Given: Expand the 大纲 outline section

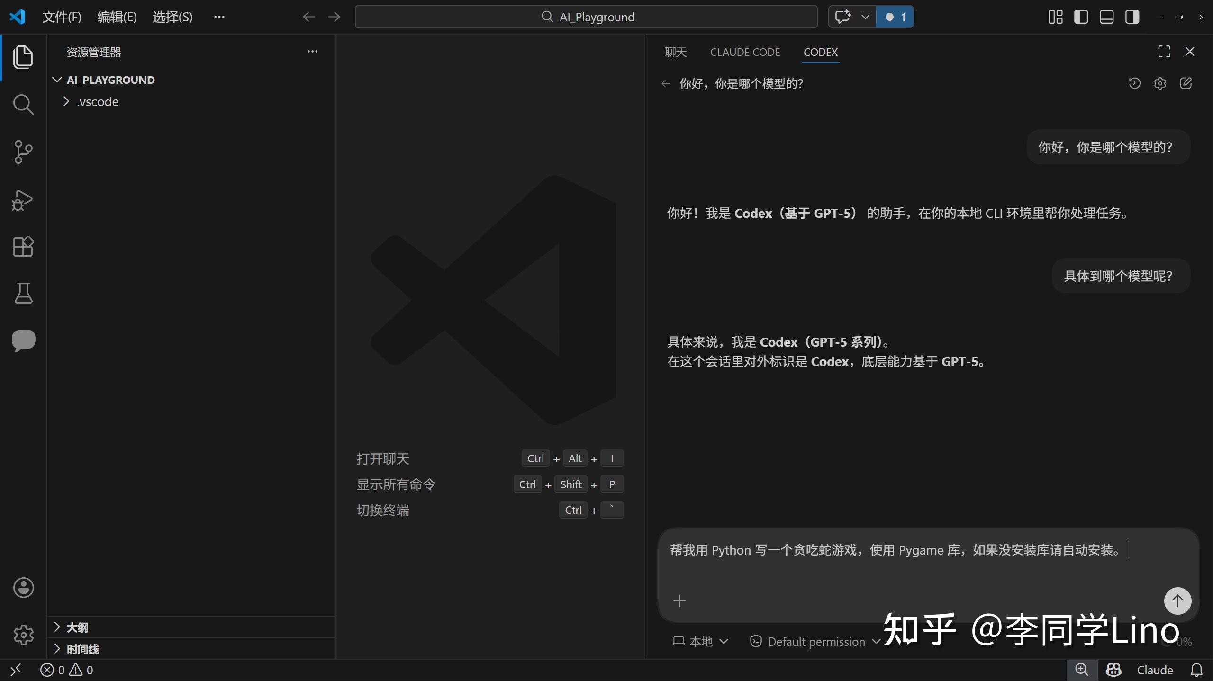Looking at the screenshot, I should tap(77, 627).
